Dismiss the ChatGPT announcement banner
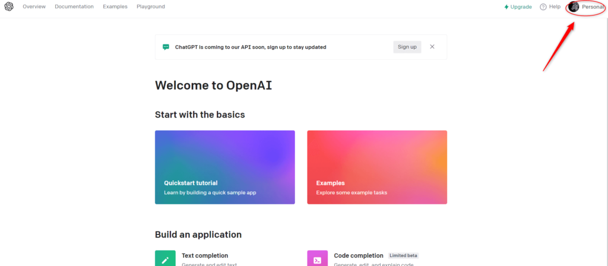This screenshot has height=266, width=608. click(x=432, y=46)
